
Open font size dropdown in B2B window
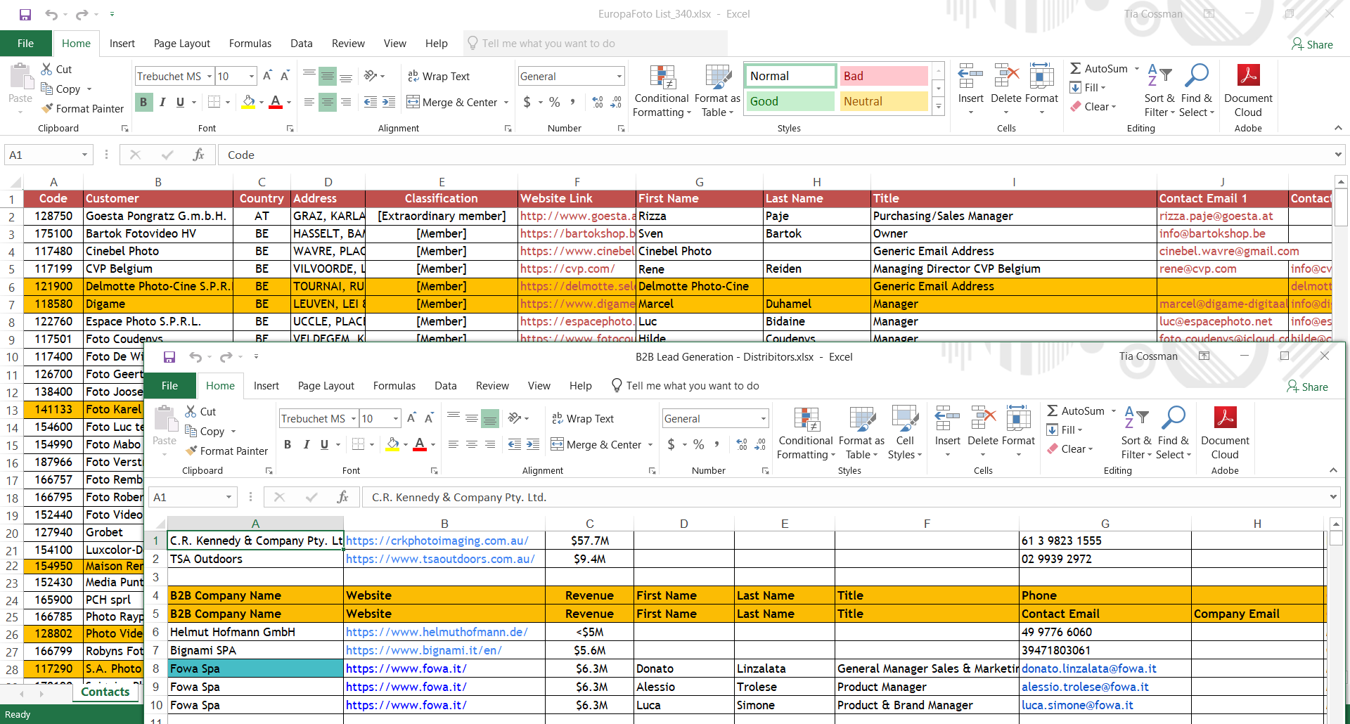(x=396, y=418)
